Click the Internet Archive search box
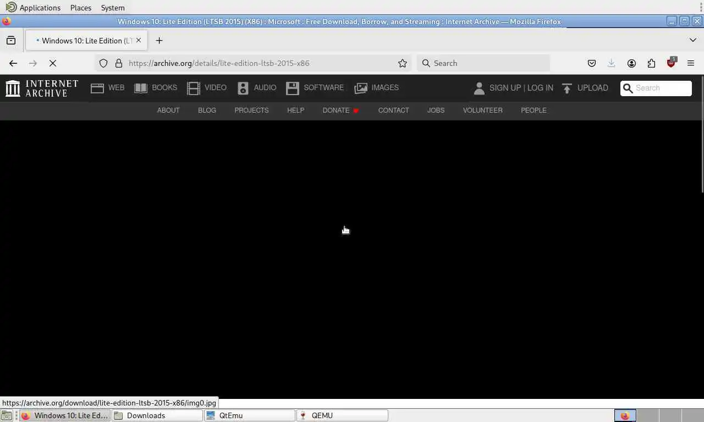The width and height of the screenshot is (704, 422). 656,88
